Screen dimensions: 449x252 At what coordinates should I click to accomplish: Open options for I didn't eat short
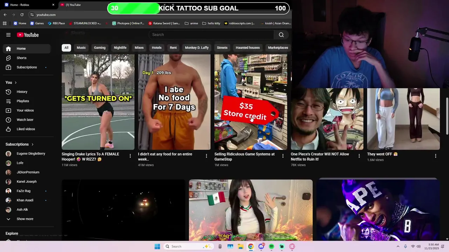[206, 156]
